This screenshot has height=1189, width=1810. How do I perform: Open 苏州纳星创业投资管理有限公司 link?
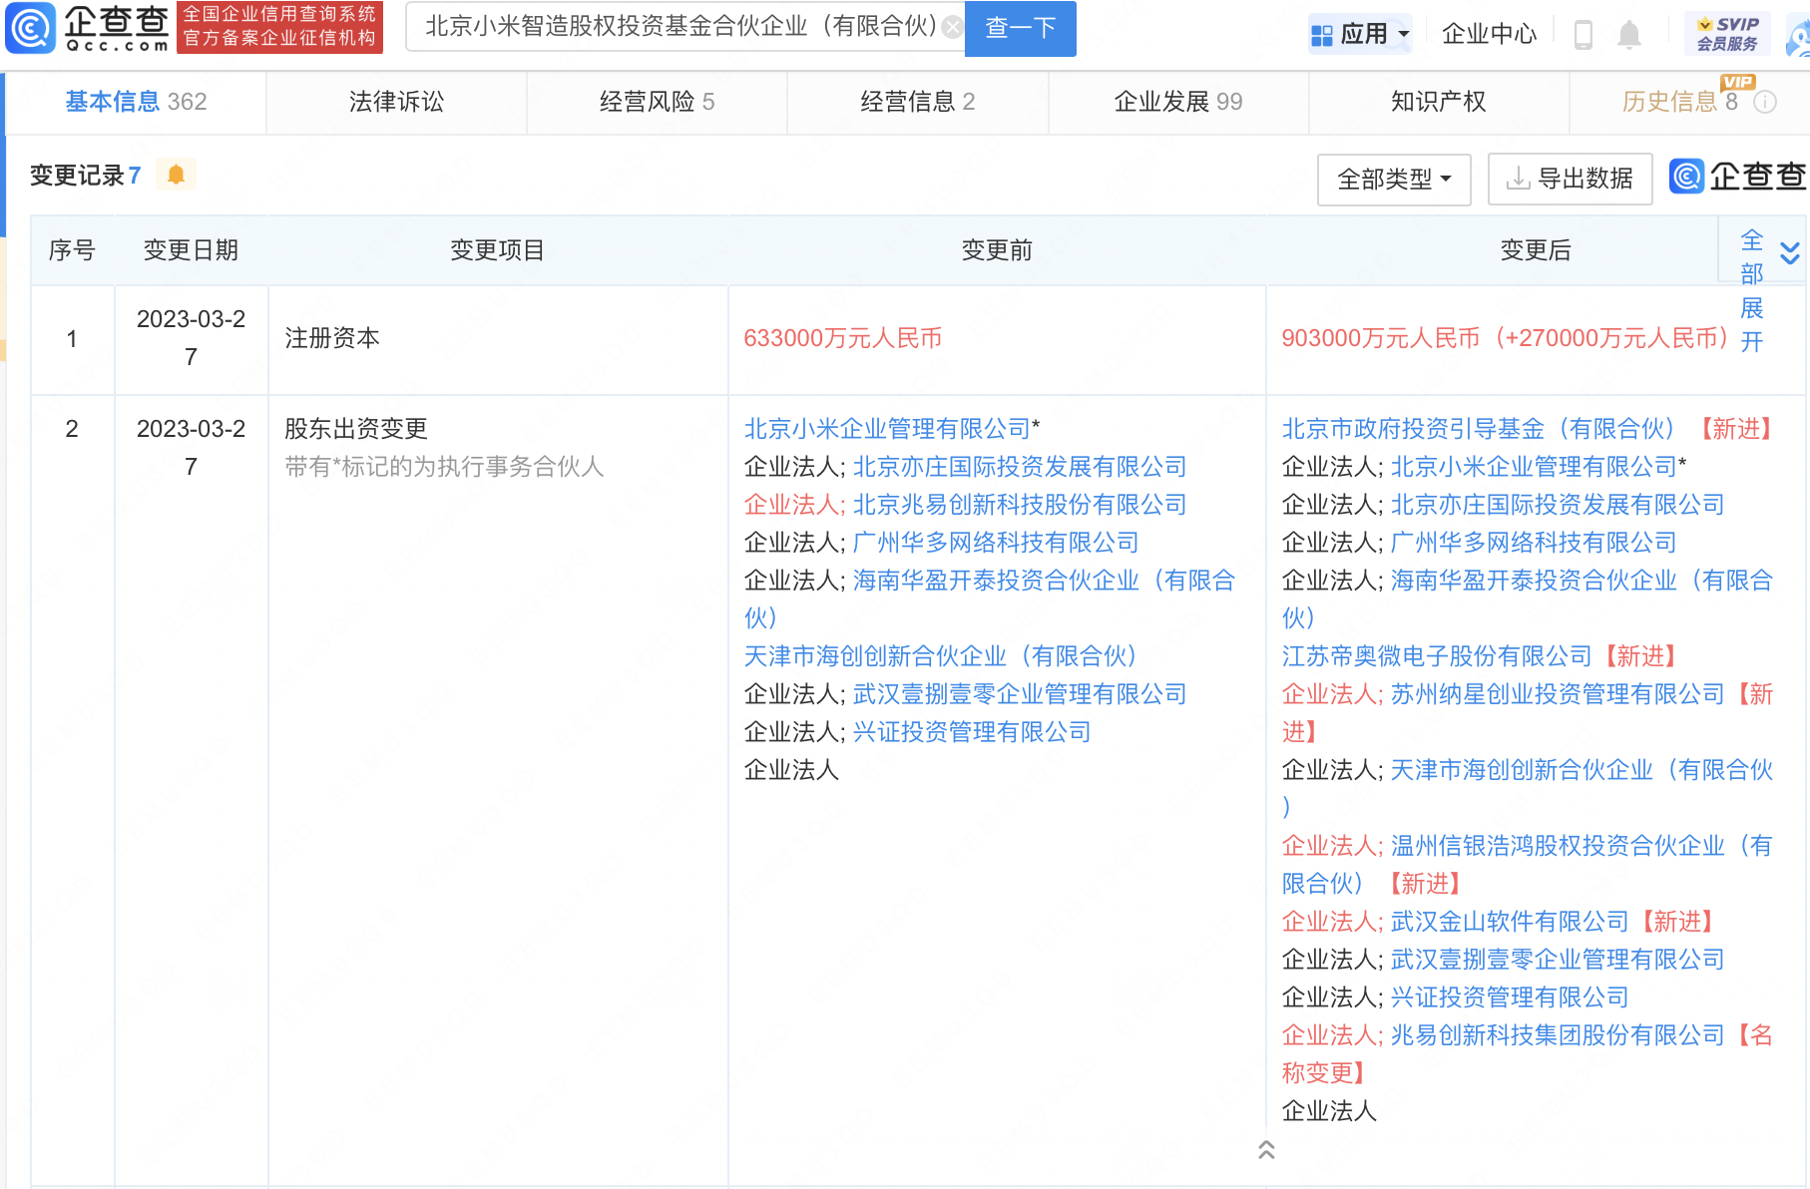tap(1557, 694)
